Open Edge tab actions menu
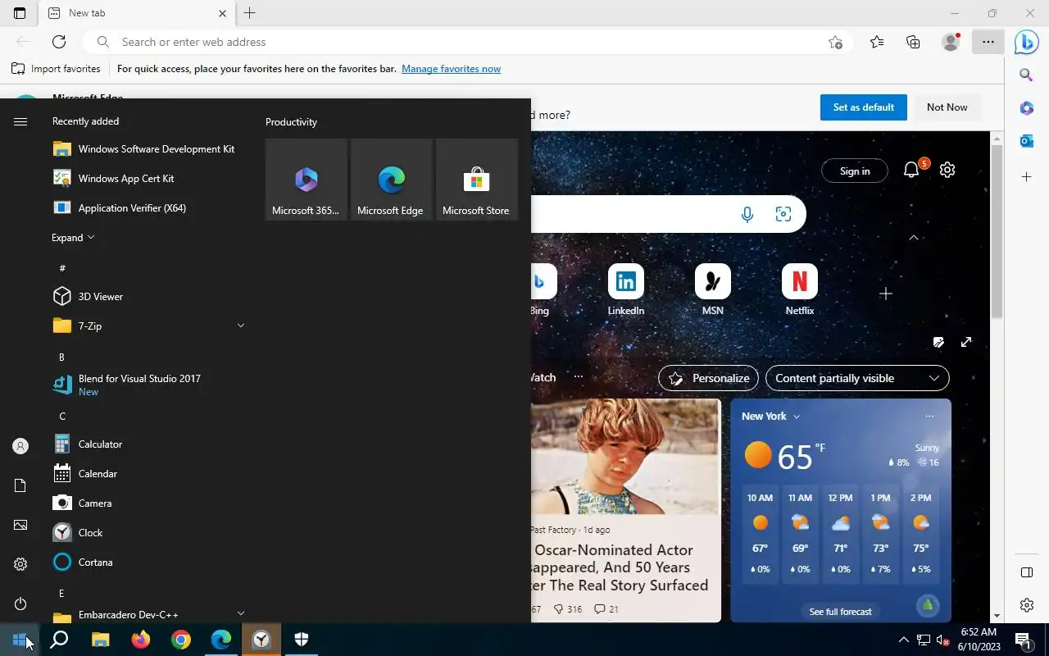 (20, 13)
